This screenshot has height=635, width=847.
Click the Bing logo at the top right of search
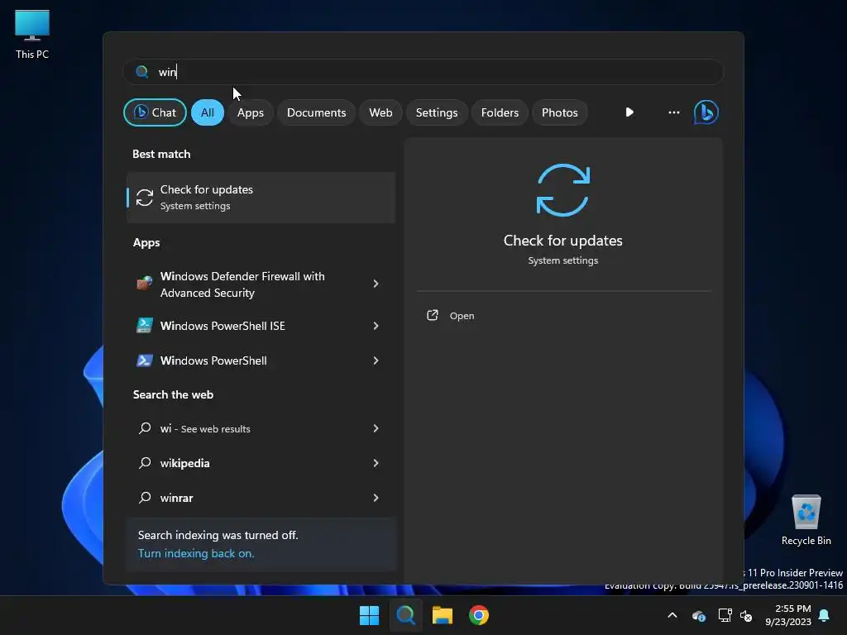coord(706,112)
